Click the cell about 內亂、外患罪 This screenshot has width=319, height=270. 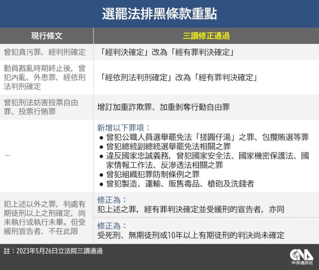point(45,77)
